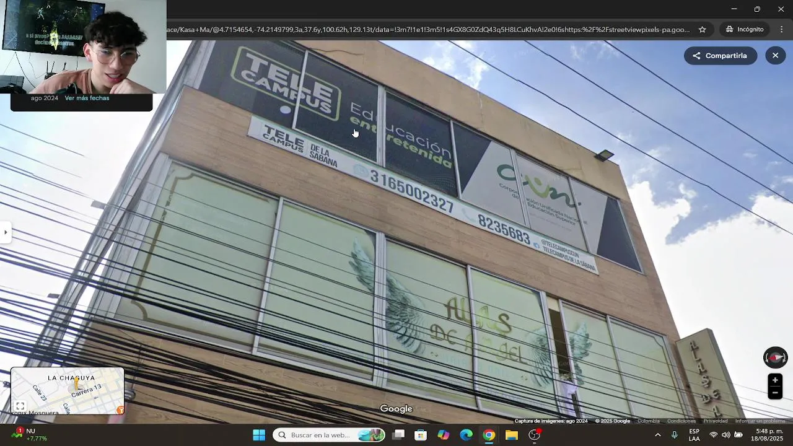Expand the minimap to full screen
The height and width of the screenshot is (446, 793).
click(20, 406)
